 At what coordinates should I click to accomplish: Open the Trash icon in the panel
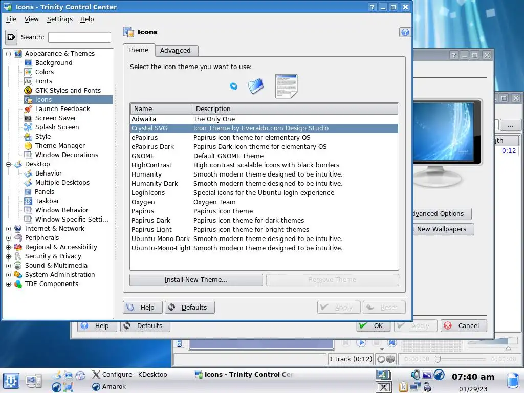(512, 381)
